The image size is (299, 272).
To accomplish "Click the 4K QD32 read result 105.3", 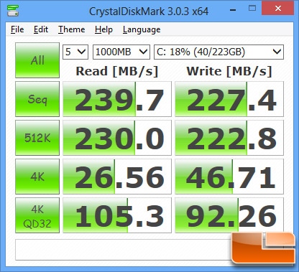I will [x=117, y=215].
